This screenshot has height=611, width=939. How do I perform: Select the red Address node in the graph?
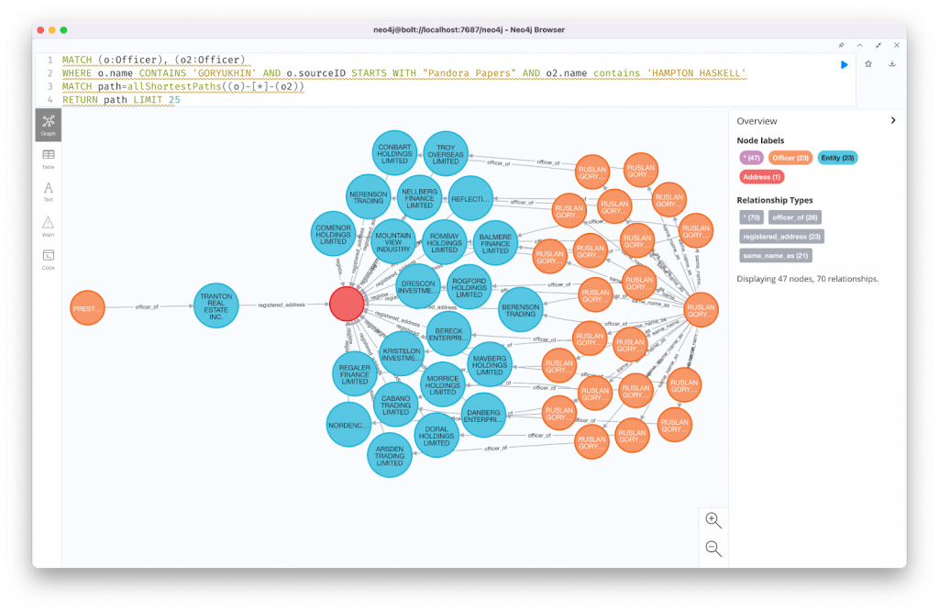(347, 304)
